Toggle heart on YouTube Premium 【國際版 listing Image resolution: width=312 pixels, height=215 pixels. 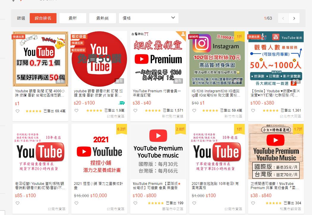(x=135, y=203)
